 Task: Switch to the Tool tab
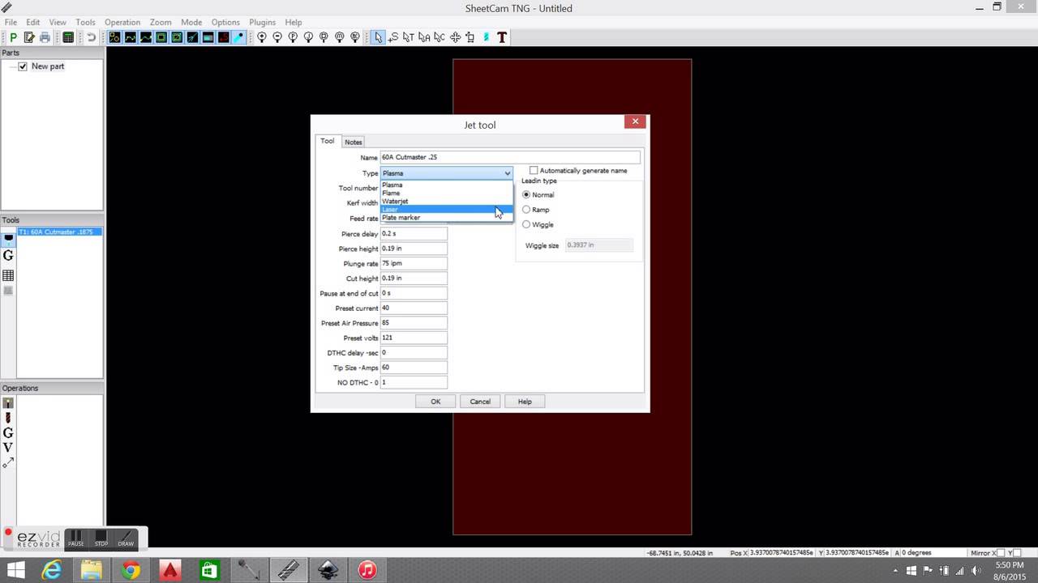[x=328, y=141]
